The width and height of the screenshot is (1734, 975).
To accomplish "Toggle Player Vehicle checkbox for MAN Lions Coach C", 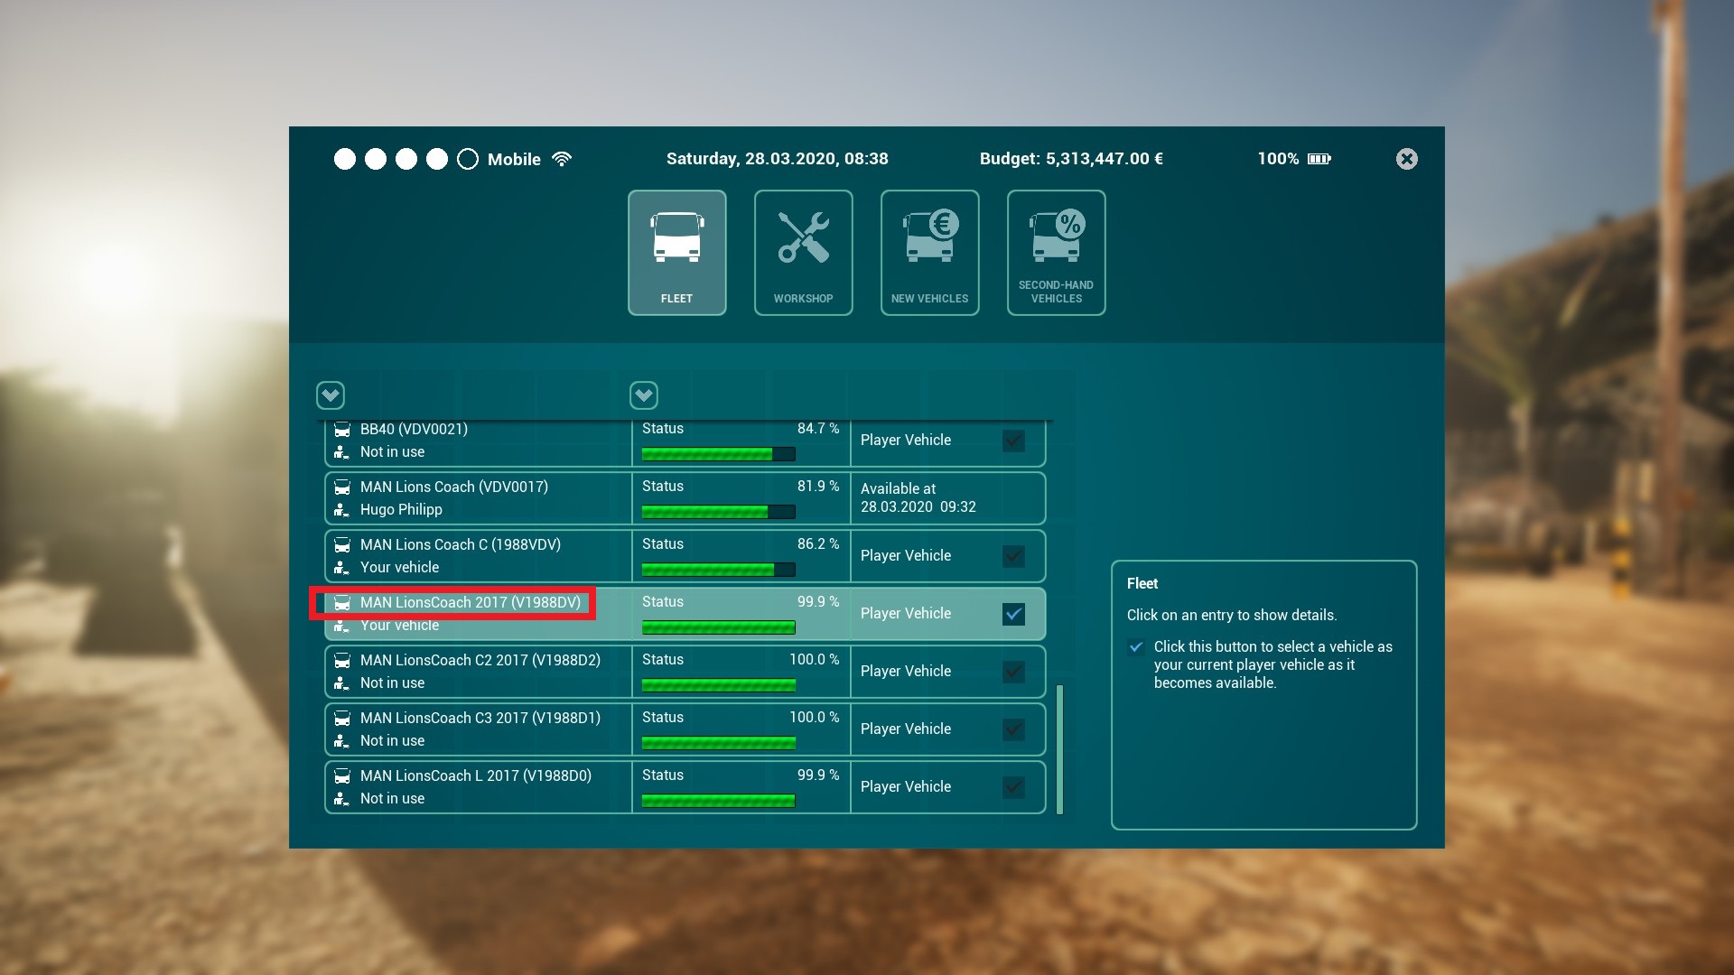I will pyautogui.click(x=1013, y=556).
